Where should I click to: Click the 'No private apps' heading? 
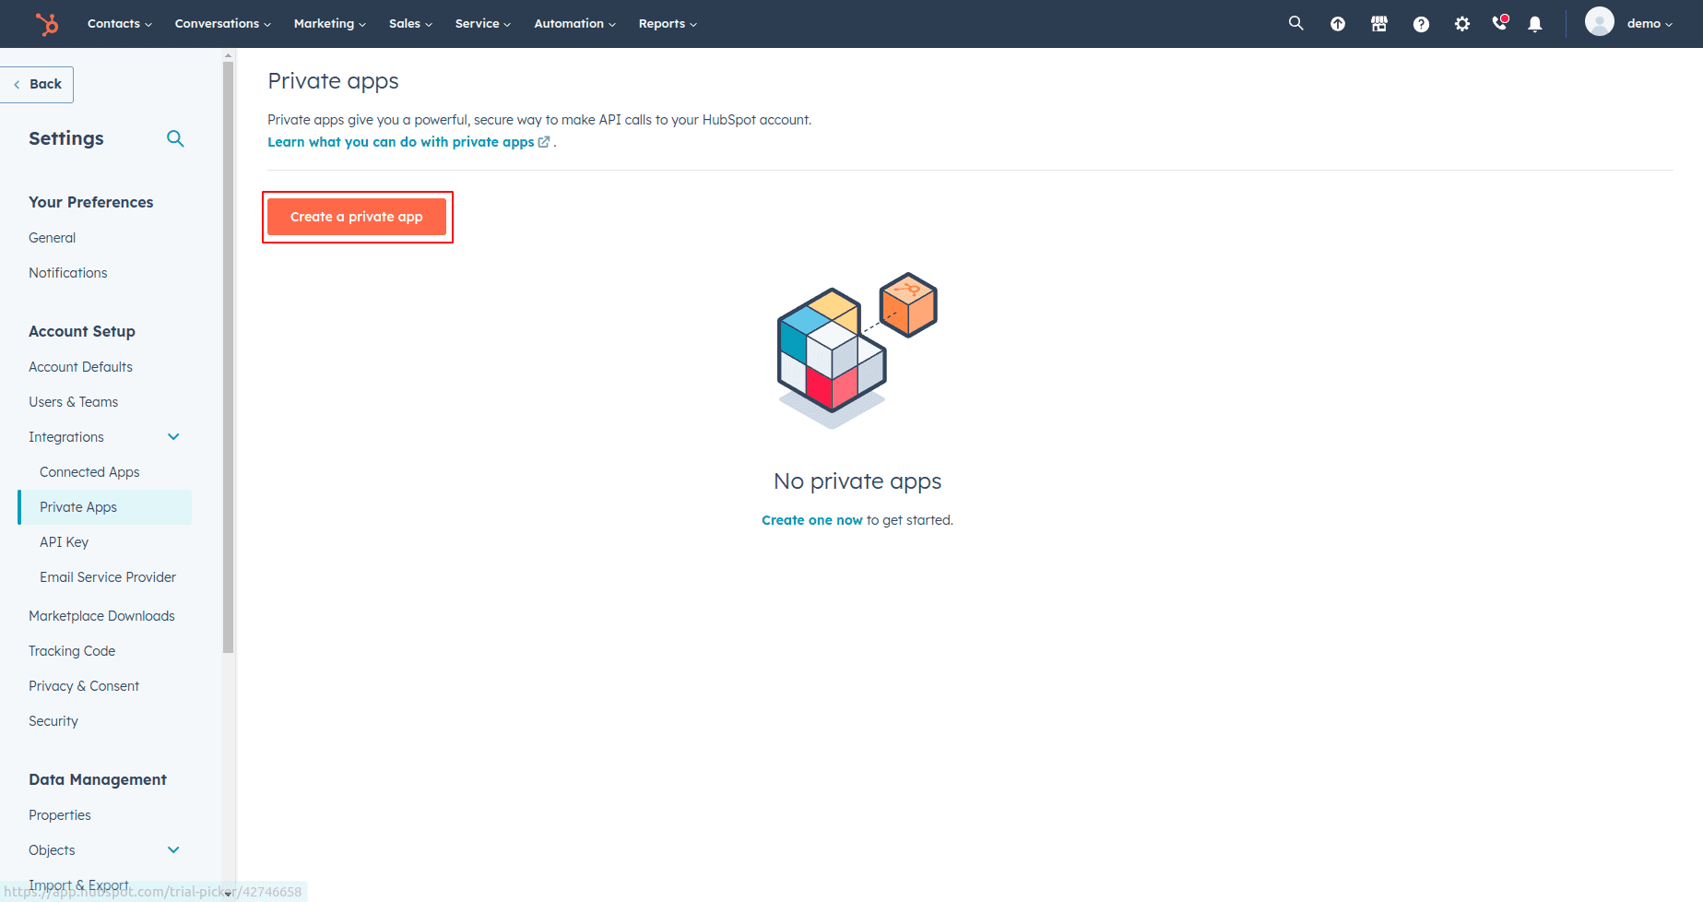857,481
